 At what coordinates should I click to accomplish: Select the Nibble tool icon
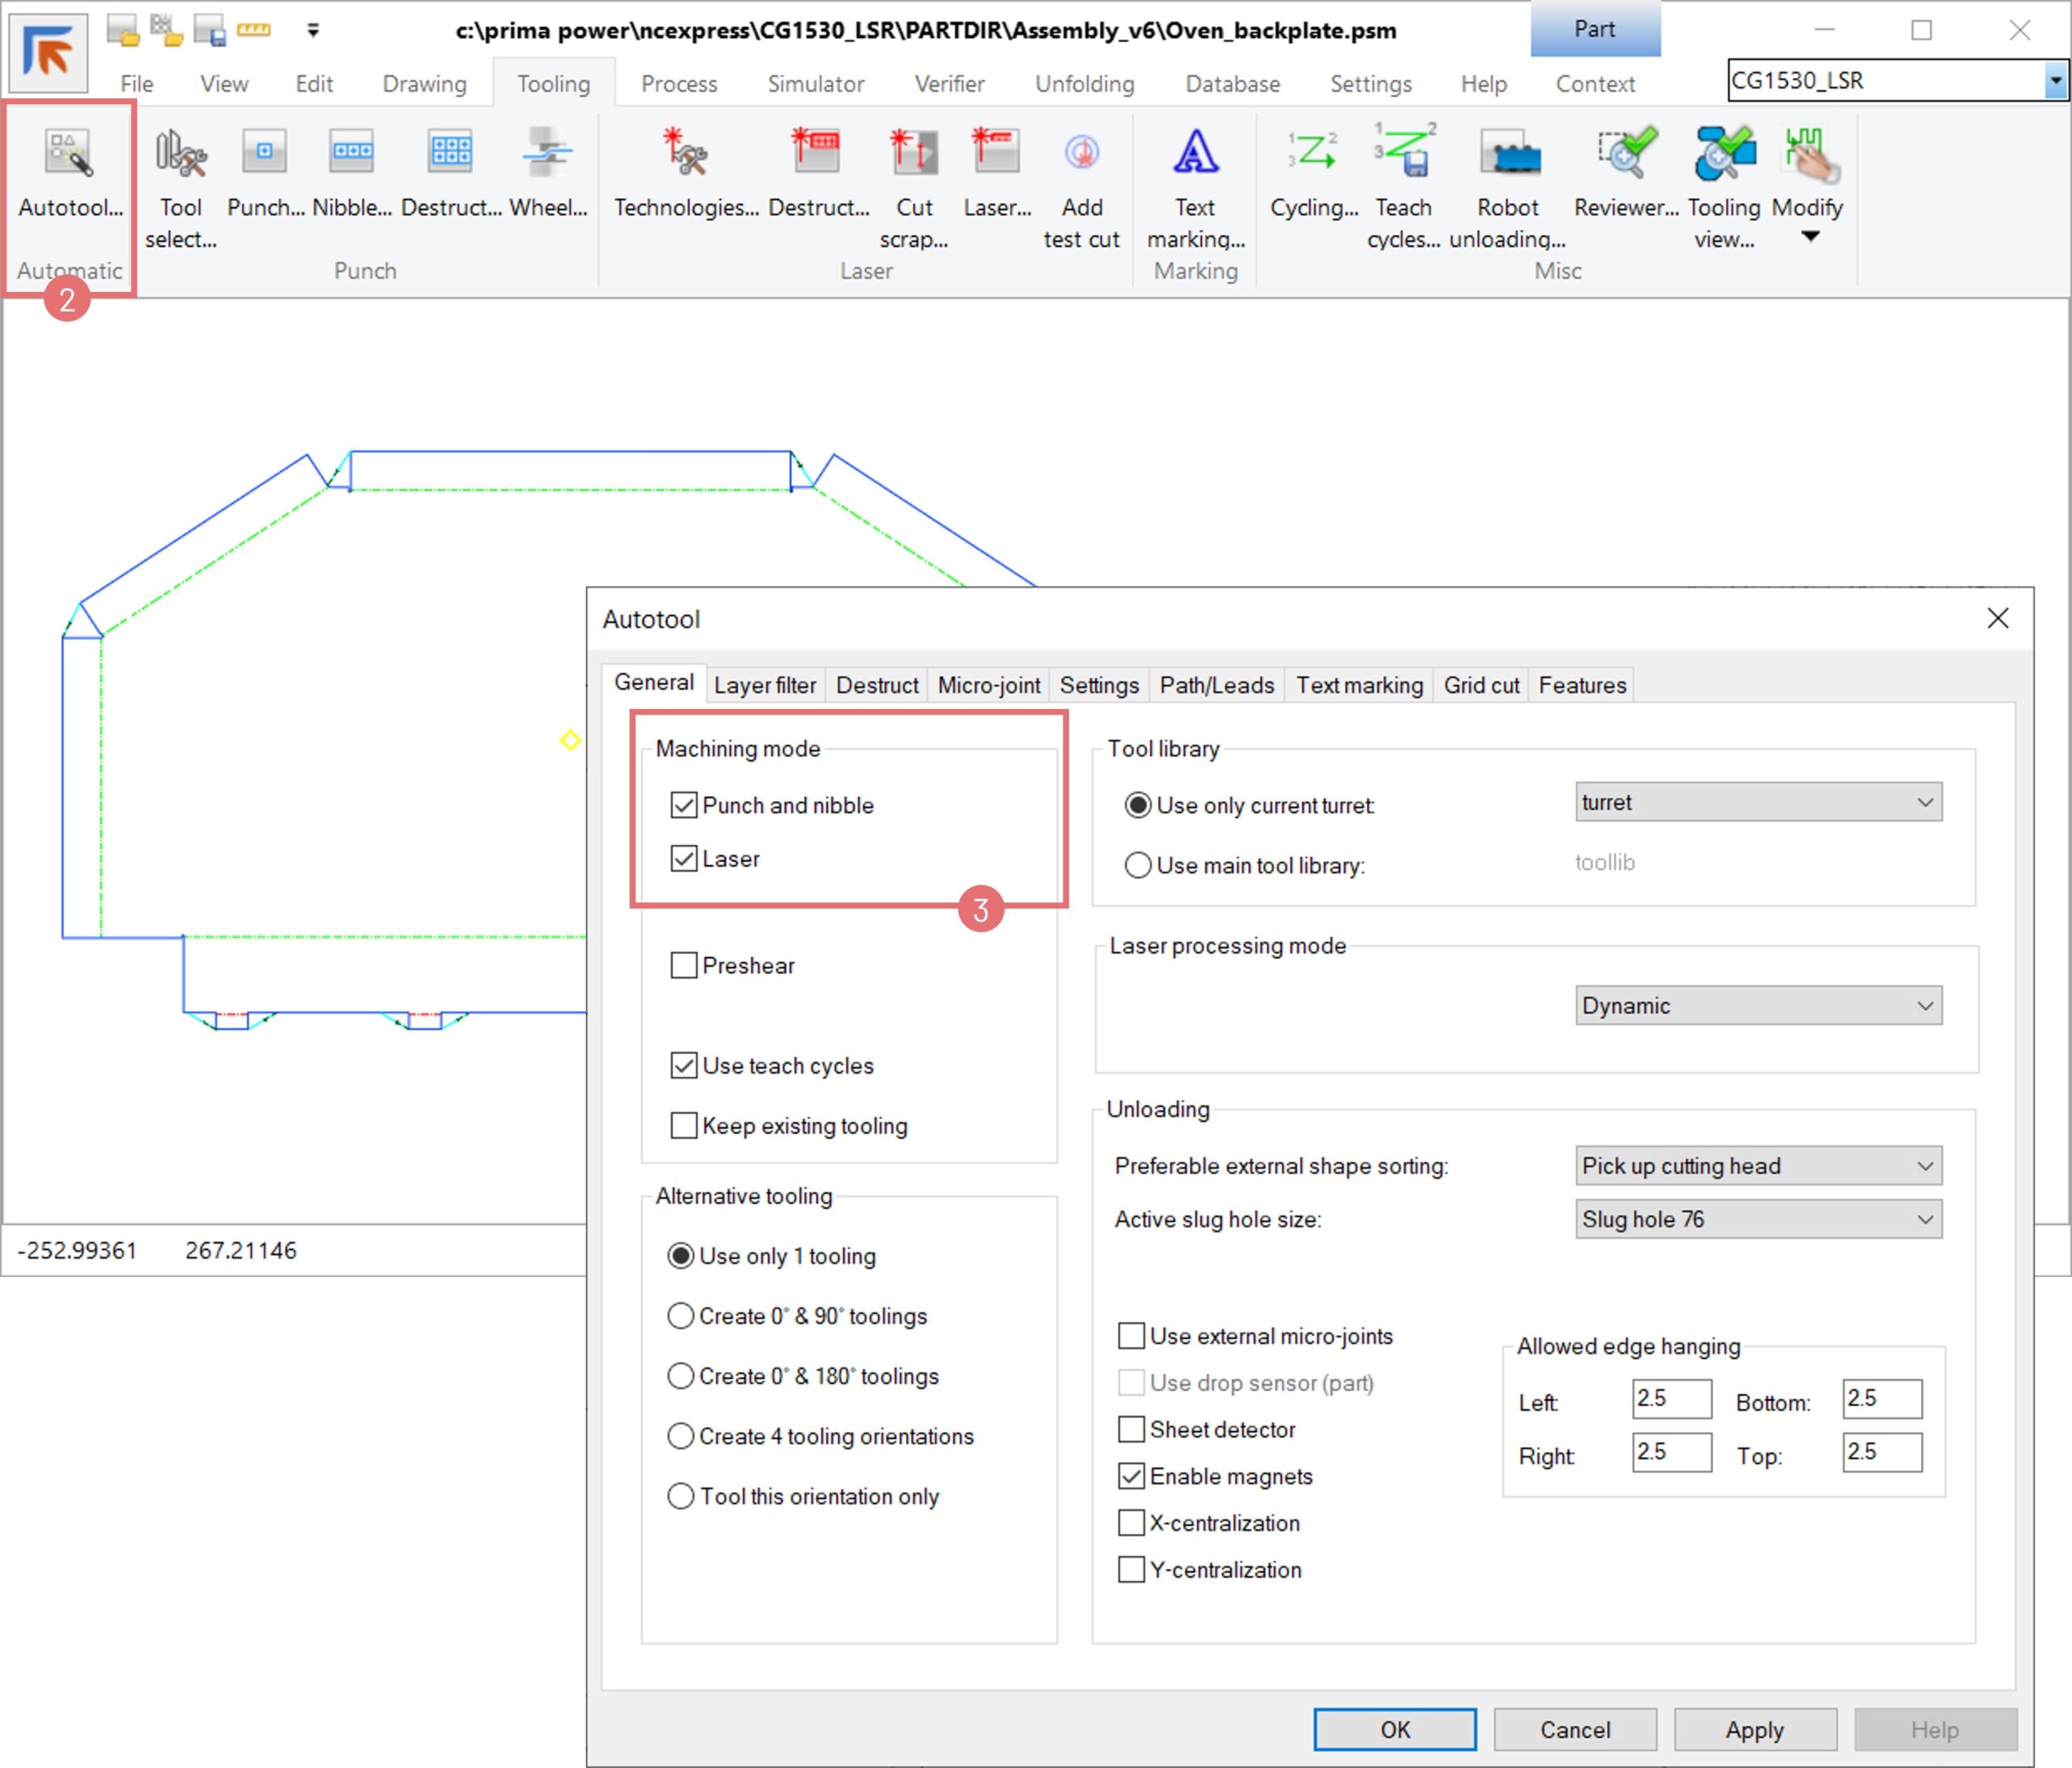351,153
